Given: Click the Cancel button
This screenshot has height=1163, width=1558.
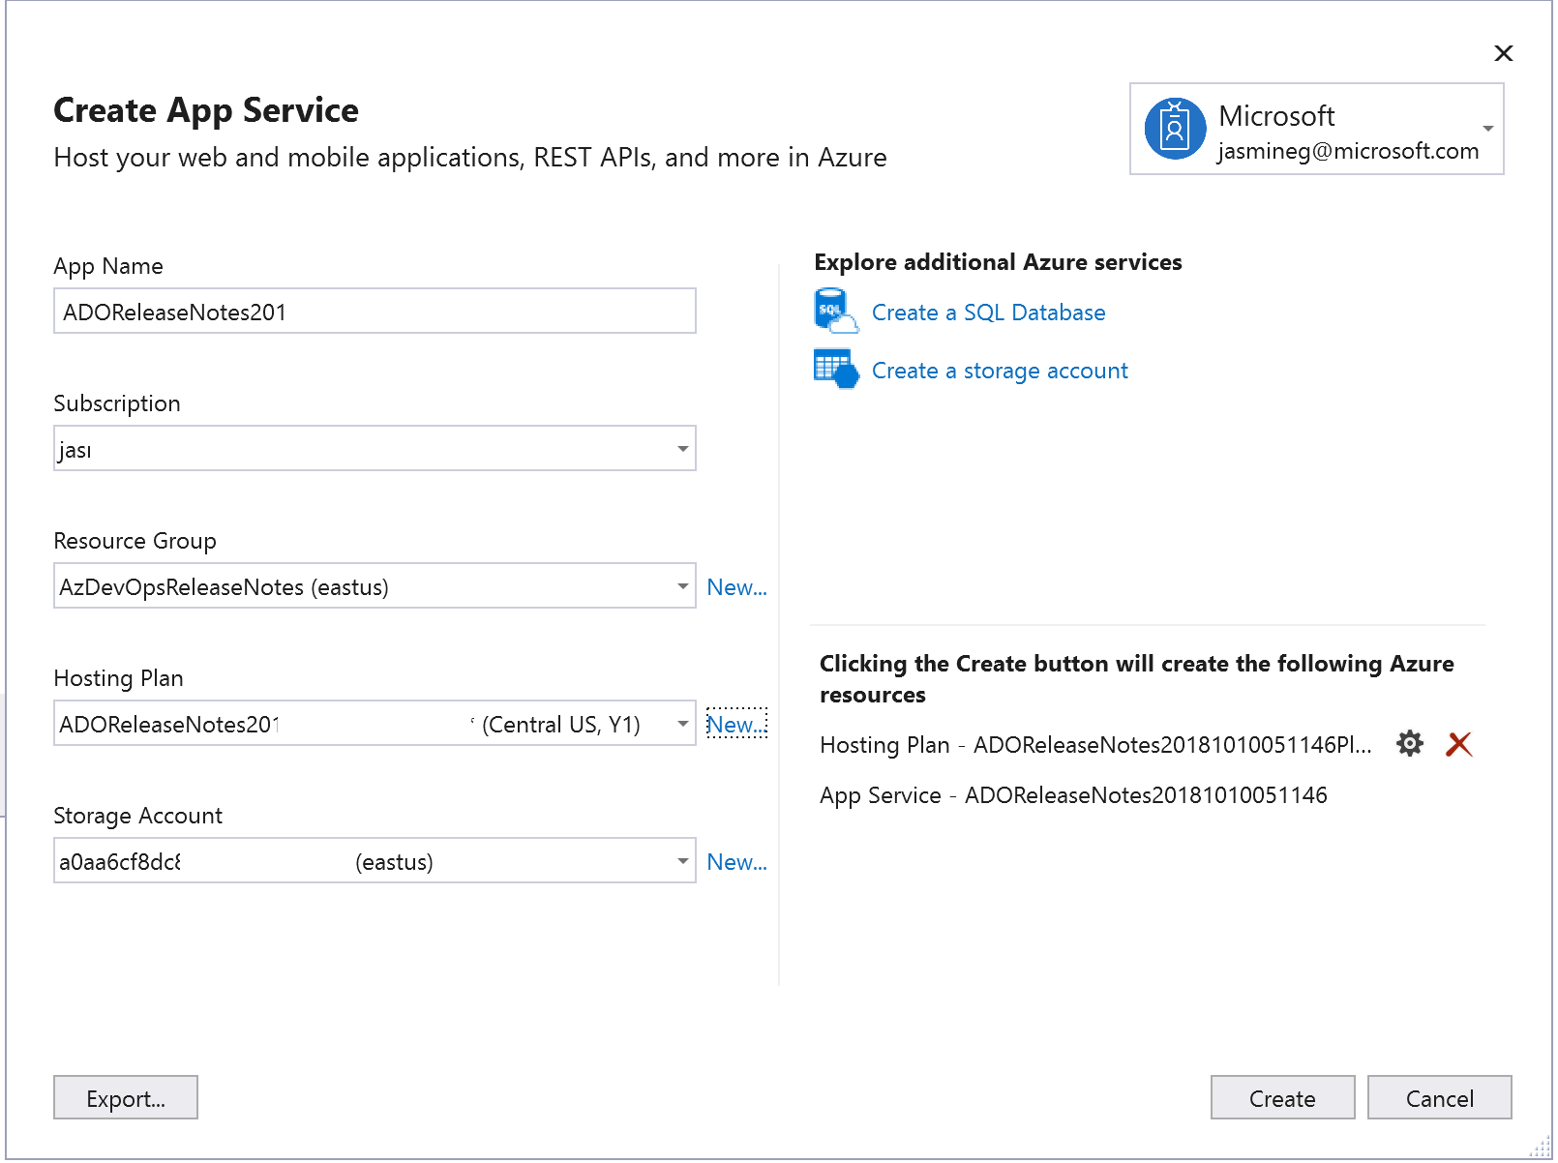Looking at the screenshot, I should [1439, 1097].
